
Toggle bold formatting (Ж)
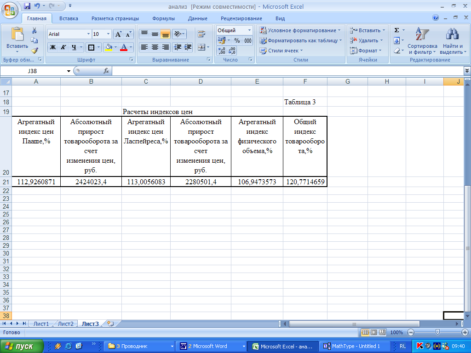click(52, 47)
